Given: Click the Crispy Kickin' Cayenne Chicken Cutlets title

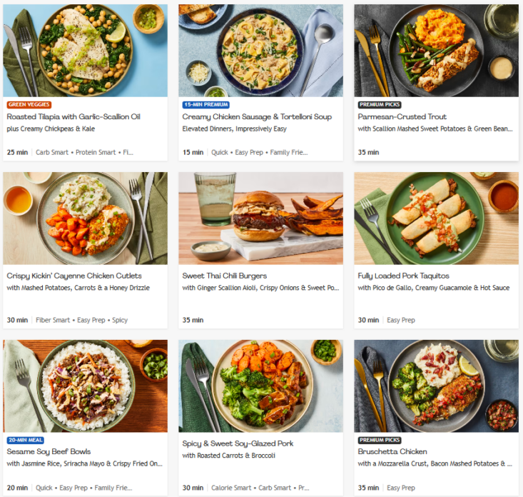Looking at the screenshot, I should [x=74, y=276].
